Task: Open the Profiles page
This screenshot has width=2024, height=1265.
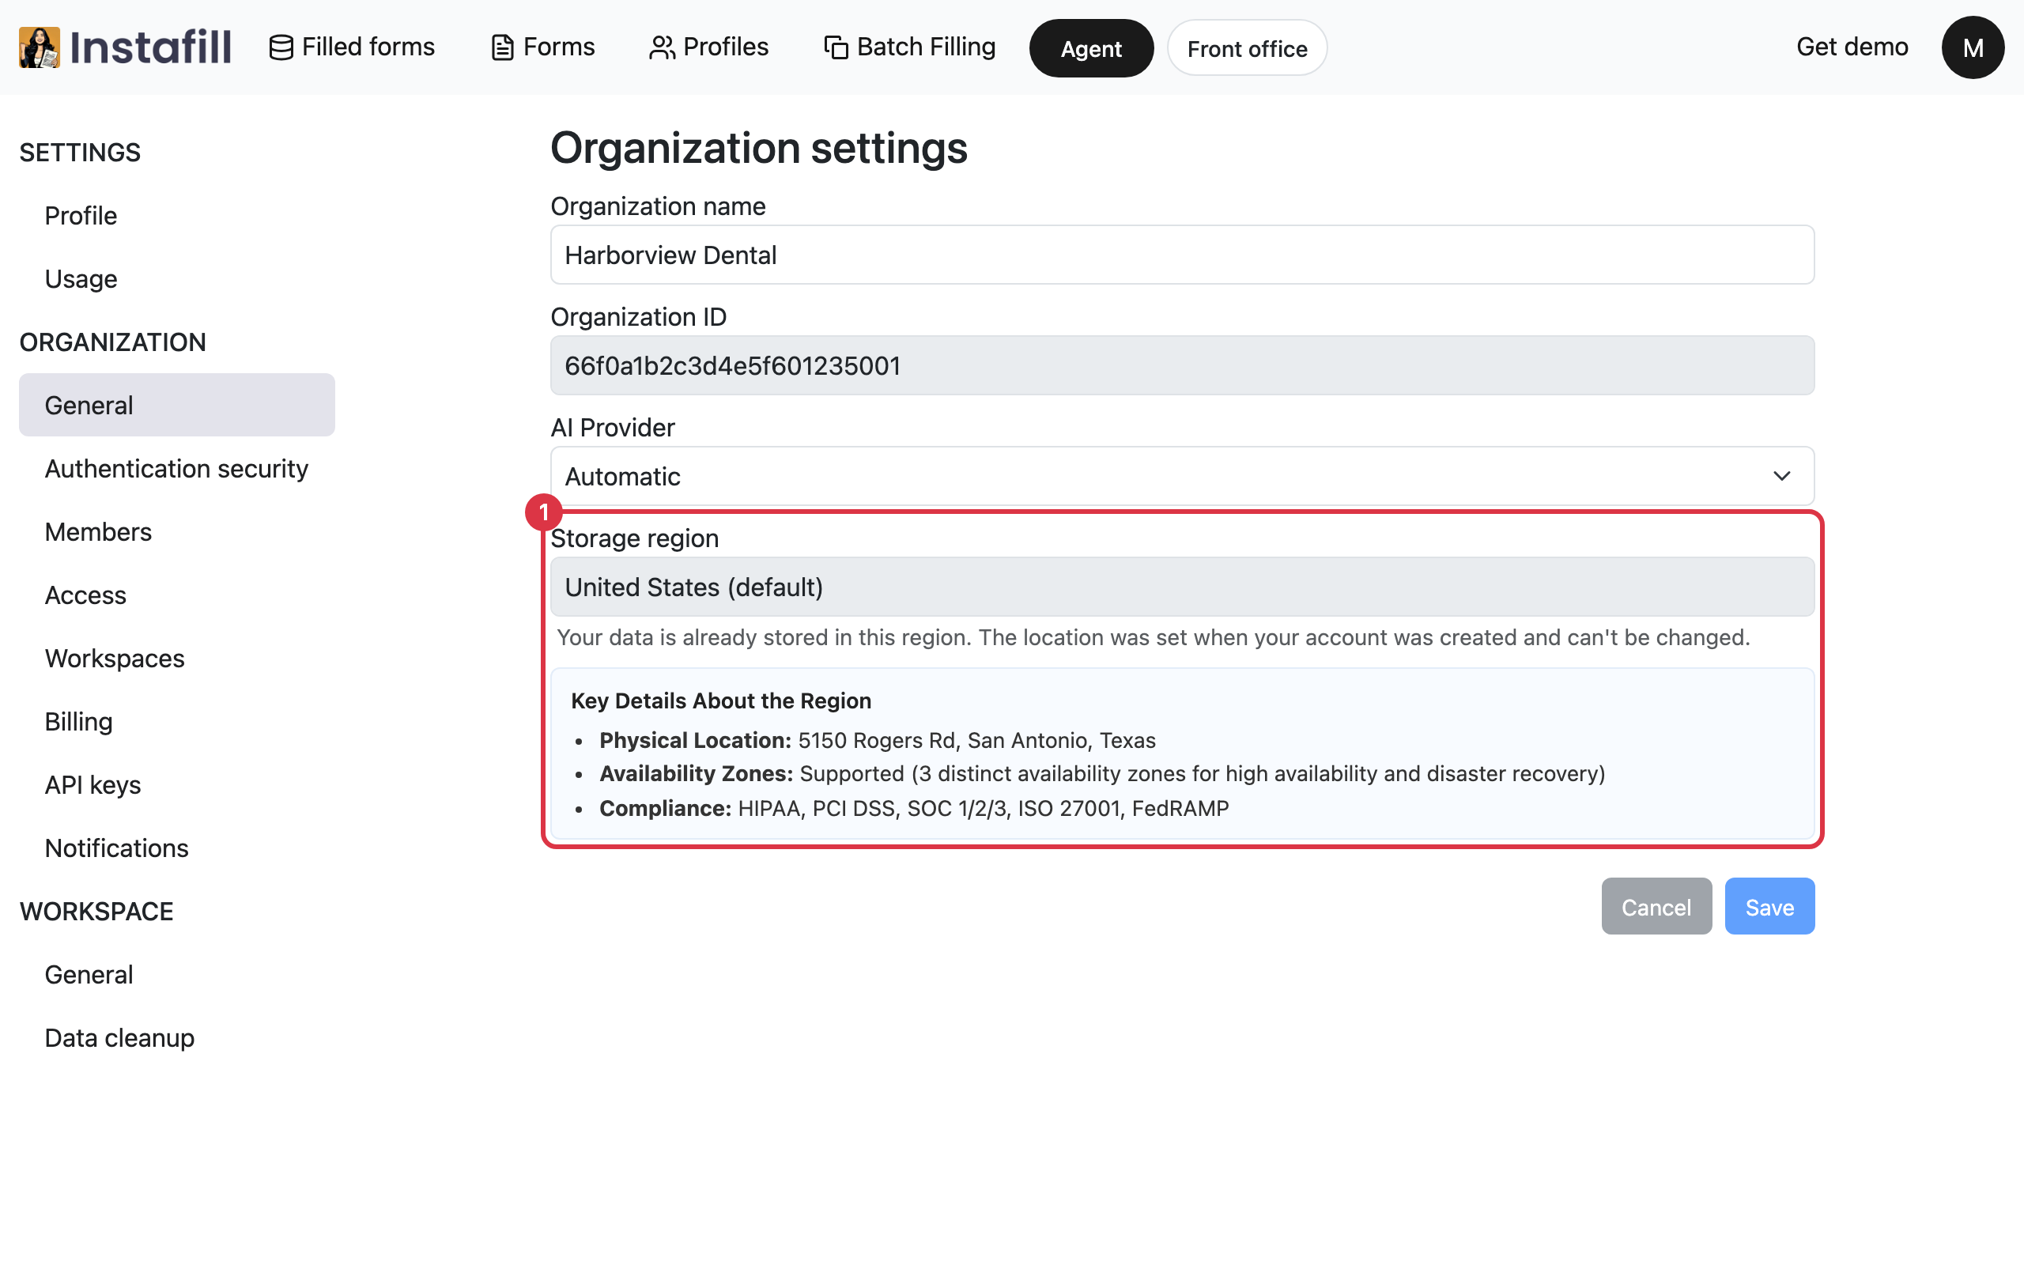Action: (x=708, y=47)
